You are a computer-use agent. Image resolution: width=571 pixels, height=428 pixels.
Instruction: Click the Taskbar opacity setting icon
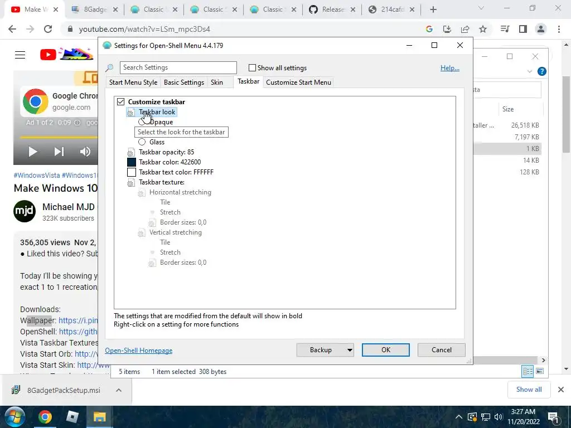pos(130,153)
